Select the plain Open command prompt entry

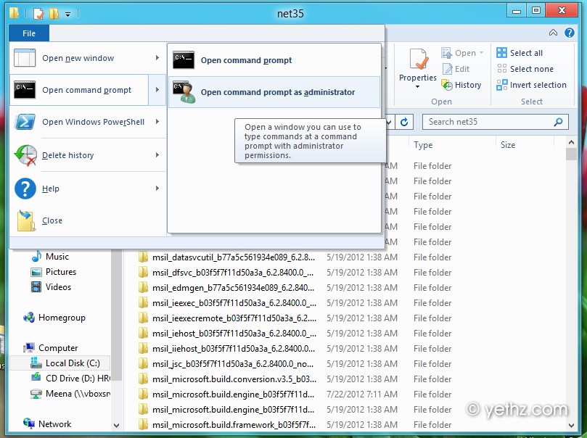[x=246, y=60]
